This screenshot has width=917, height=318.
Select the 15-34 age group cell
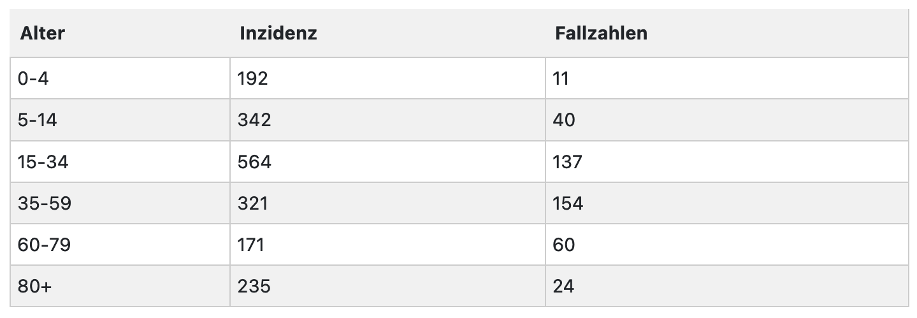(120, 161)
